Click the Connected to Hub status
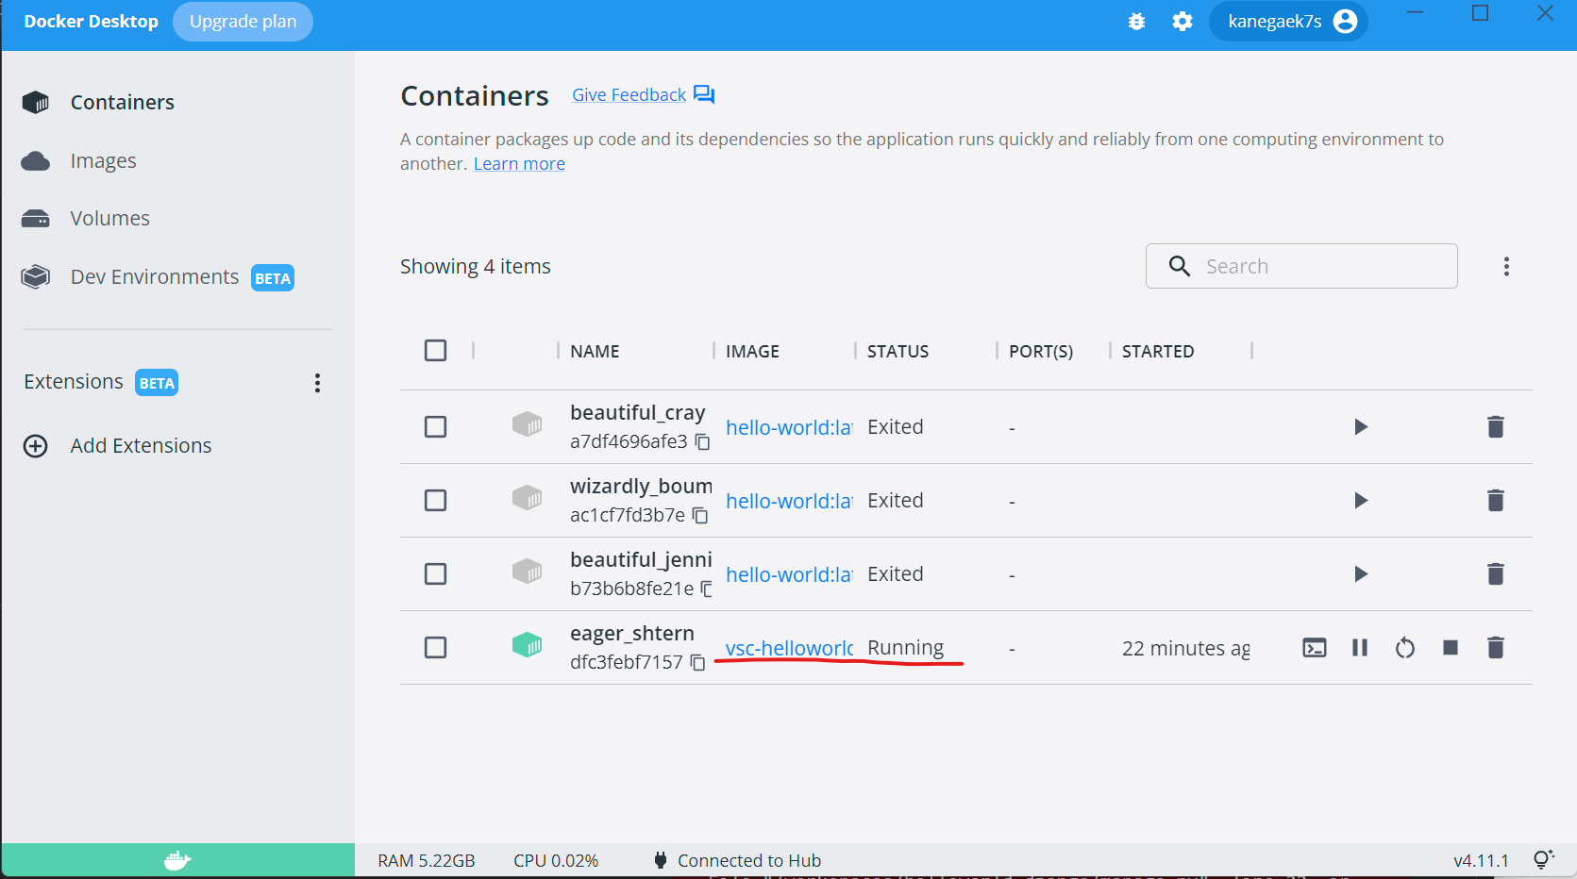 [737, 860]
